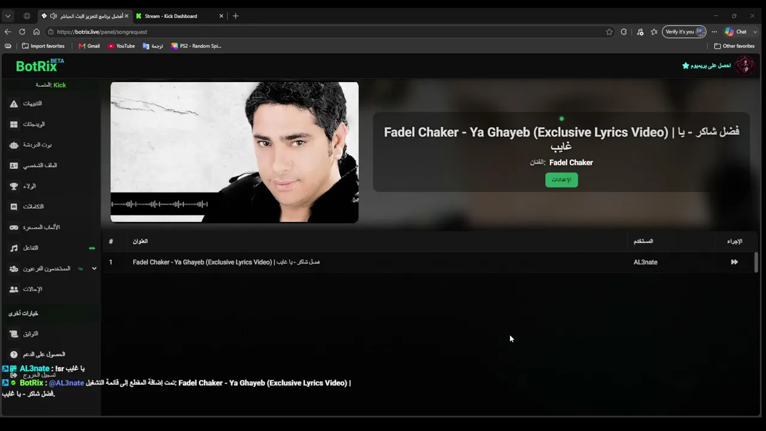Open the Gmail bookmark
766x431 pixels.
[89, 46]
